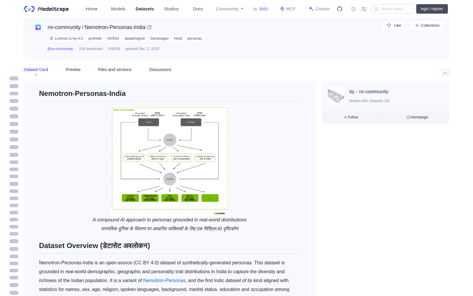The image size is (473, 296).
Task: Open the Nemotron-Personas hyperlink in overview
Action: pyautogui.click(x=164, y=280)
